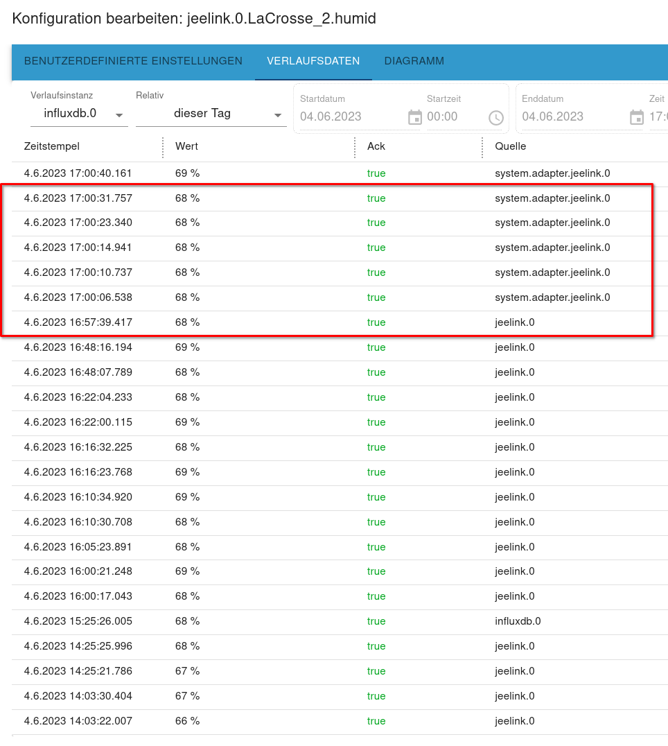Click the Zeitstempel column header
The height and width of the screenshot is (746, 668).
52,146
